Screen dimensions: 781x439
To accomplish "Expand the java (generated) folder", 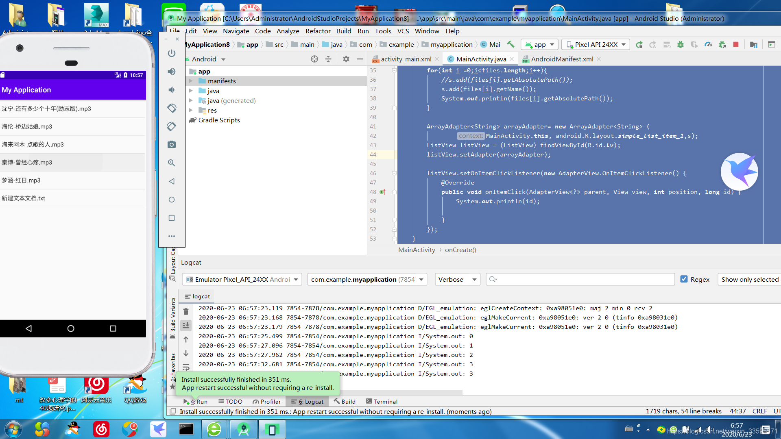I will pos(190,100).
